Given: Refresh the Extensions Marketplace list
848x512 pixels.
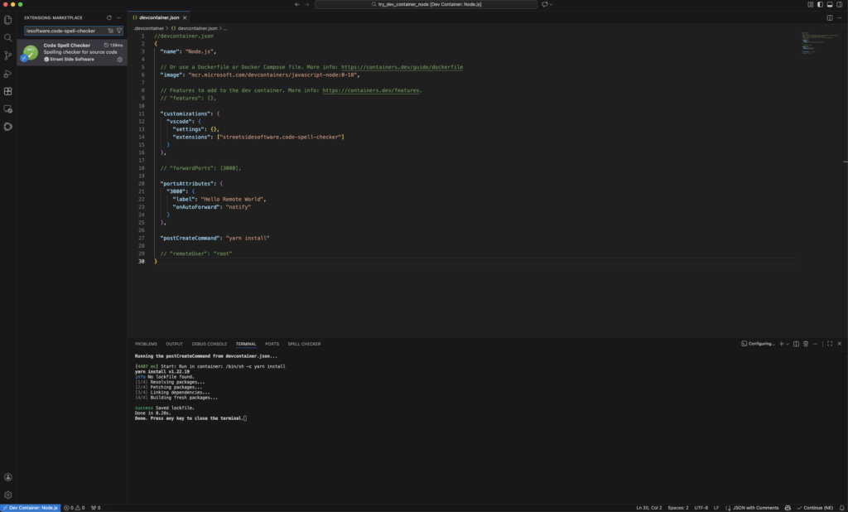Looking at the screenshot, I should (x=109, y=17).
